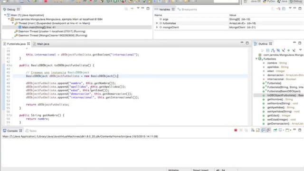Toggle Hide Fields in Outline toolbar
Image resolution: width=304 pixels, height=171 pixels.
[278, 50]
